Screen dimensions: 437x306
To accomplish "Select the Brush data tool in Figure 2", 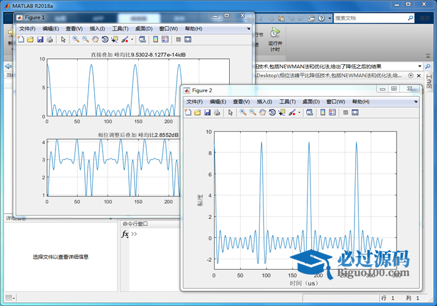I will pyautogui.click(x=292, y=113).
